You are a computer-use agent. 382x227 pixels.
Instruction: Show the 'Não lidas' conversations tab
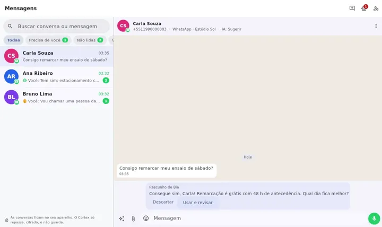click(90, 40)
